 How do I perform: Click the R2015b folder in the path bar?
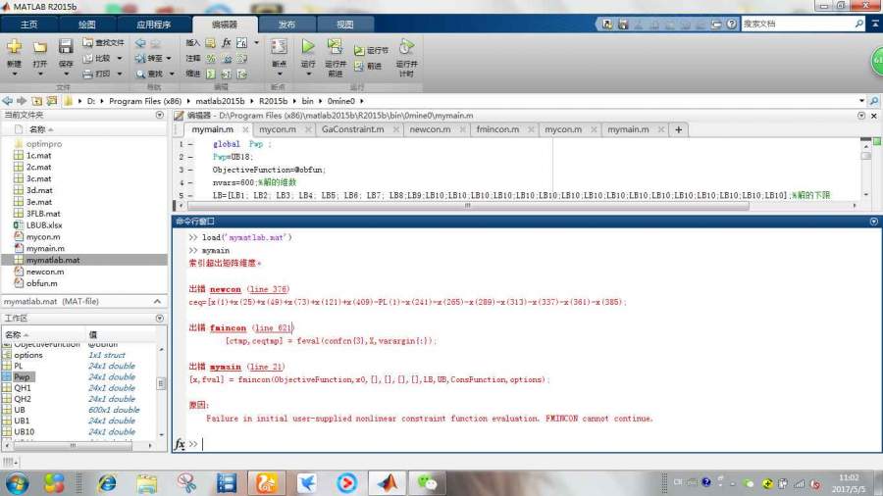coord(273,101)
